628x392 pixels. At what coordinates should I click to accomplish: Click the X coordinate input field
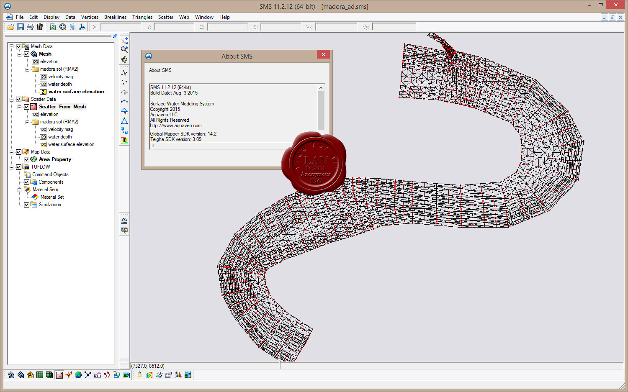[x=121, y=27]
